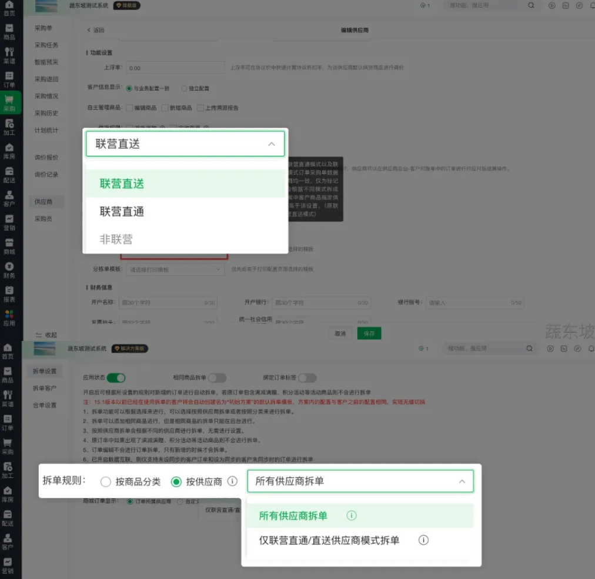Go to the 报表 sidebar icon
Screen dimensions: 595x579
[x=9, y=293]
